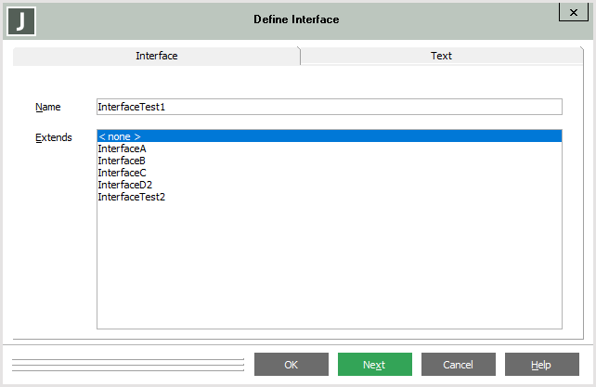
Task: Choose InterfaceTest2 in the Extends list
Action: click(x=132, y=197)
